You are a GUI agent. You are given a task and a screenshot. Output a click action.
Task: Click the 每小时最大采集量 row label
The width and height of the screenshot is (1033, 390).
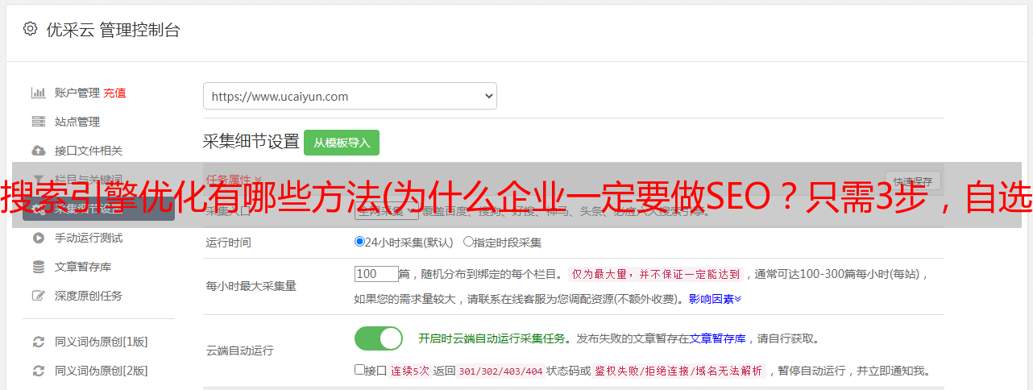[251, 286]
